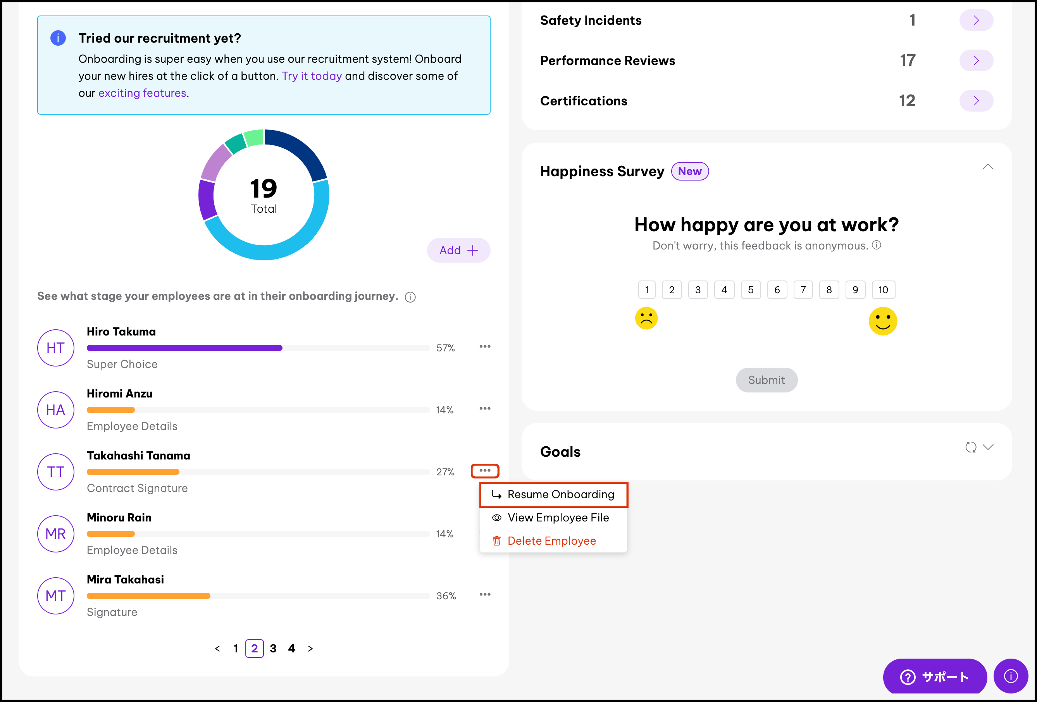Click the round info button beside サポート
Viewport: 1037px width, 702px height.
point(1011,676)
